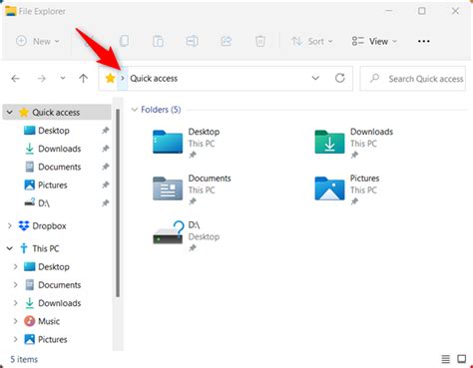The width and height of the screenshot is (473, 368).
Task: Select the Desktop folder icon in main pane
Action: 168,142
